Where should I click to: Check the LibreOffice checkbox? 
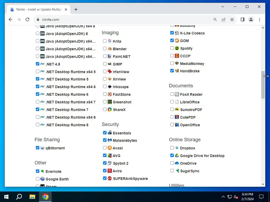coord(172,102)
